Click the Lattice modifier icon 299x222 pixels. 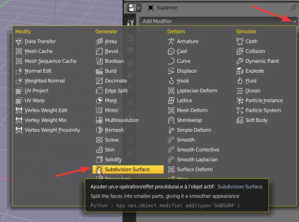pyautogui.click(x=171, y=101)
